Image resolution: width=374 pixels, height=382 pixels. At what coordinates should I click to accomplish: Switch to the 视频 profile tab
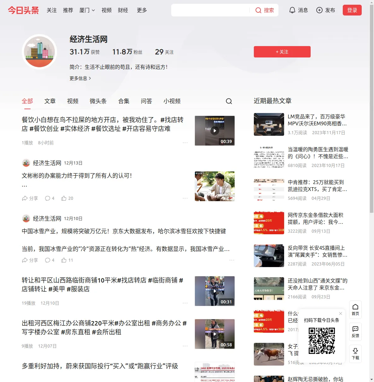pyautogui.click(x=73, y=101)
